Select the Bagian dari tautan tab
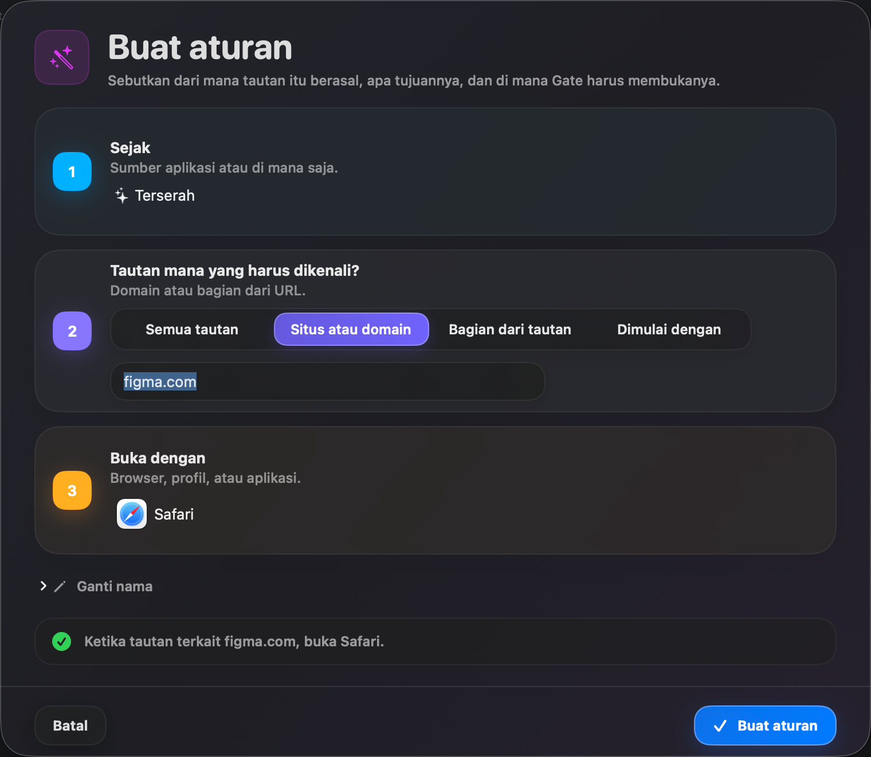The image size is (871, 757). pos(510,329)
